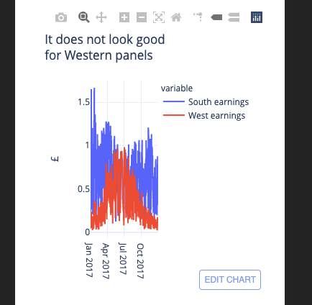The height and width of the screenshot is (305, 312).
Task: Download plot as PNG using camera icon
Action: [x=61, y=17]
